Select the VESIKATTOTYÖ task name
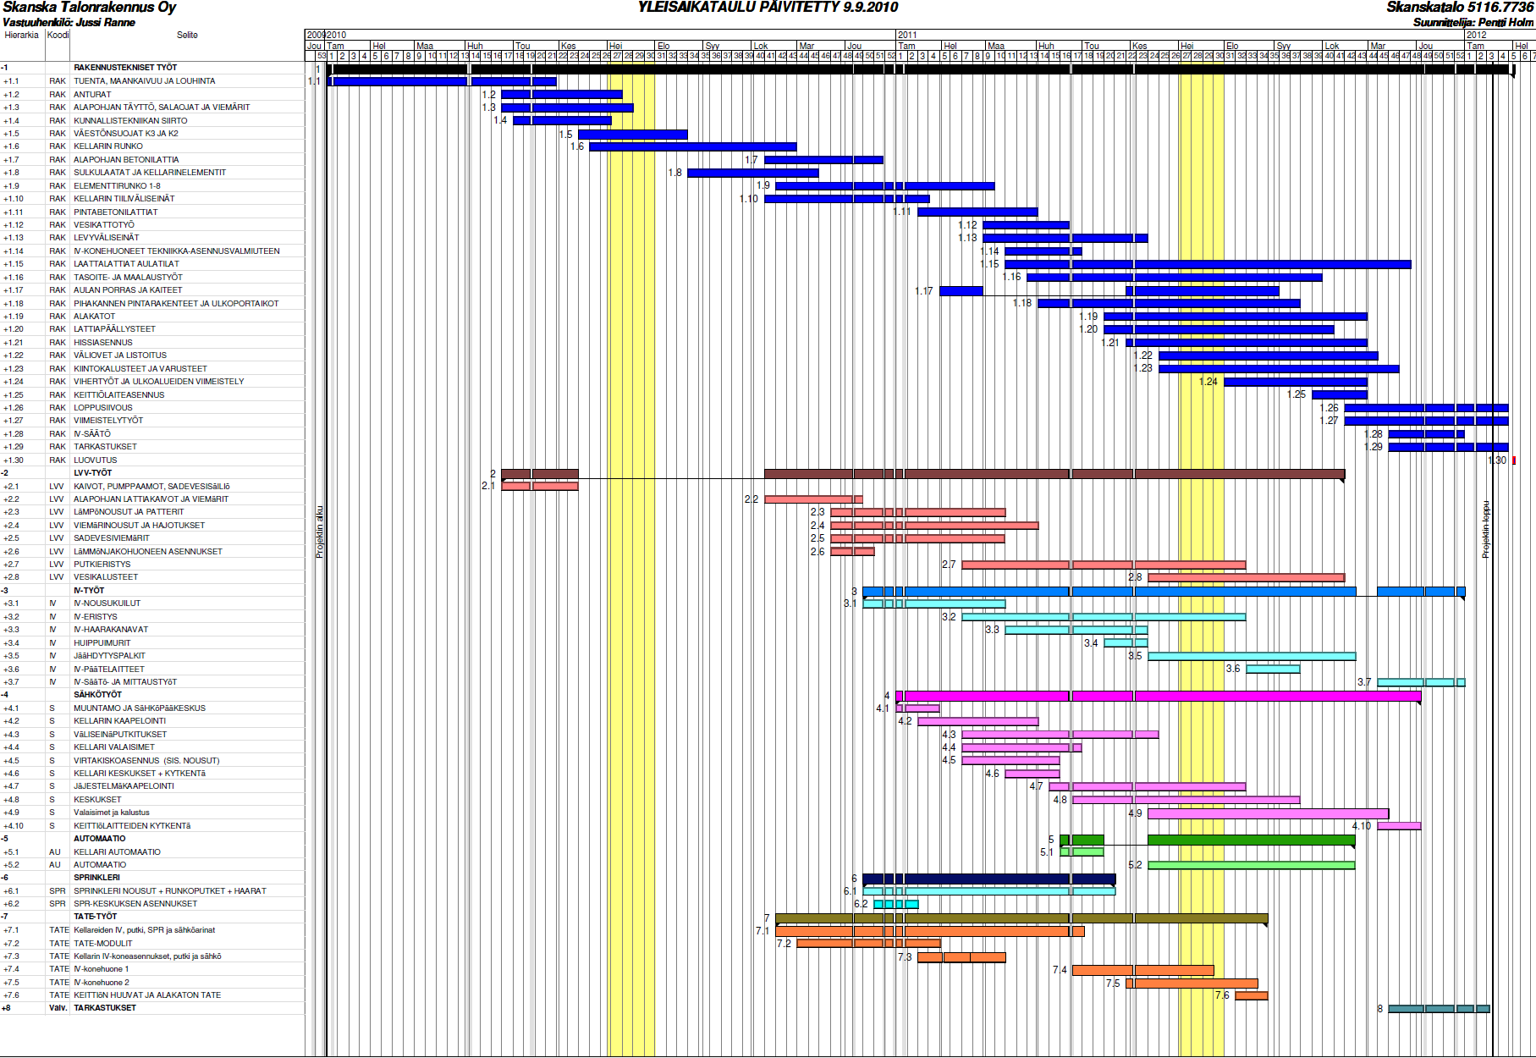 pyautogui.click(x=104, y=225)
